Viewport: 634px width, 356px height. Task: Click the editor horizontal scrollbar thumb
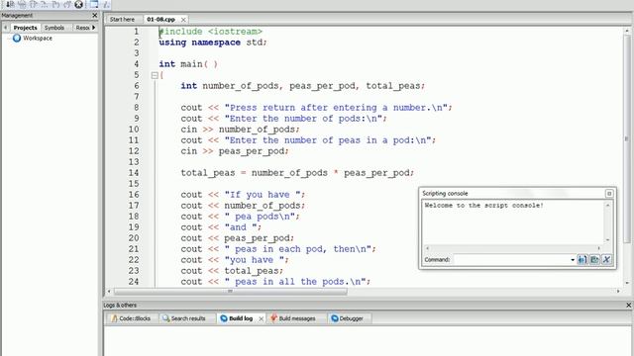[x=231, y=292]
